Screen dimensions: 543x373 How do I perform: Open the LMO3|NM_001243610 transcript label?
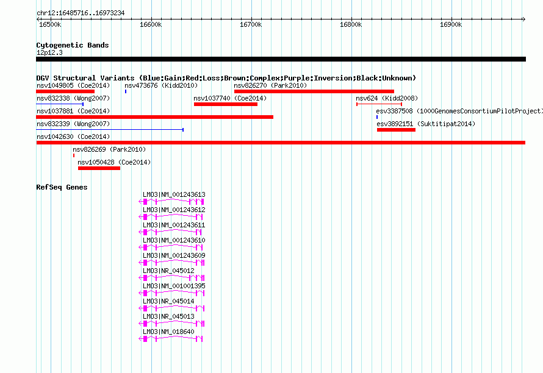(174, 241)
